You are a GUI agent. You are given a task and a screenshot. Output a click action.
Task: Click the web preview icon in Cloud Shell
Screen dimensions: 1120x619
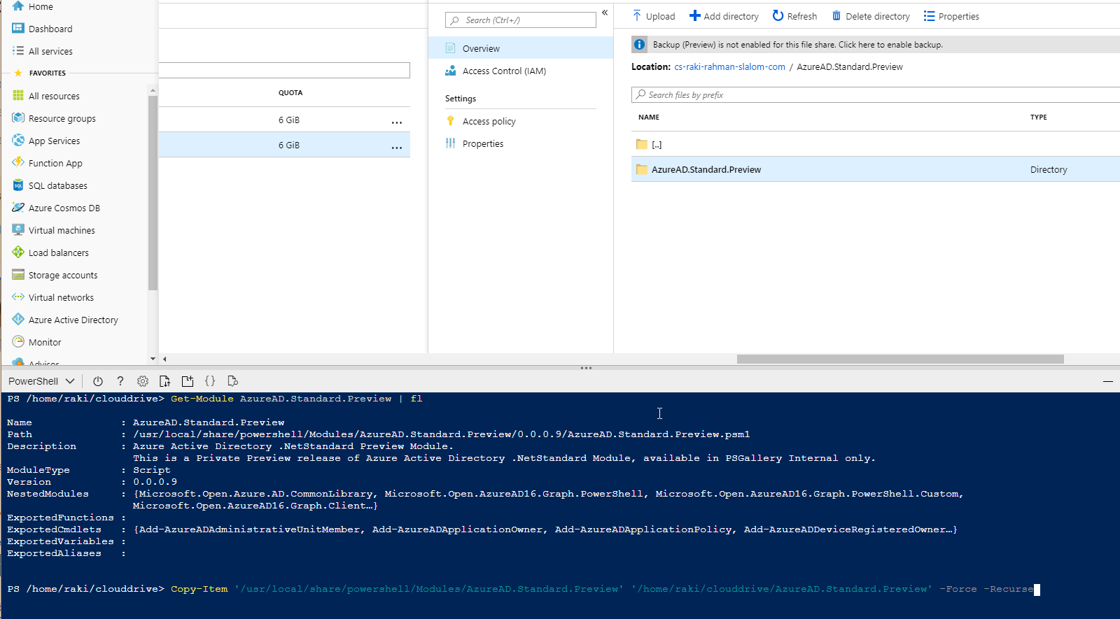[x=233, y=381]
